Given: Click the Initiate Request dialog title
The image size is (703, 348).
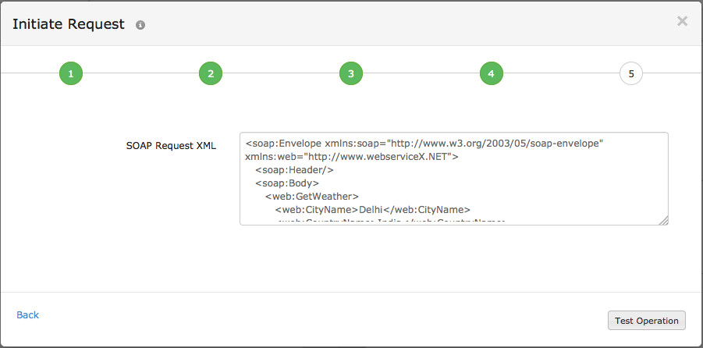Looking at the screenshot, I should coord(69,24).
